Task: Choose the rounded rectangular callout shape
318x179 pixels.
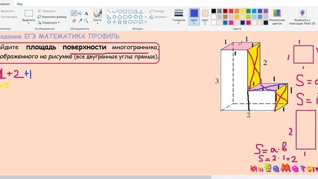Action: pos(130,22)
